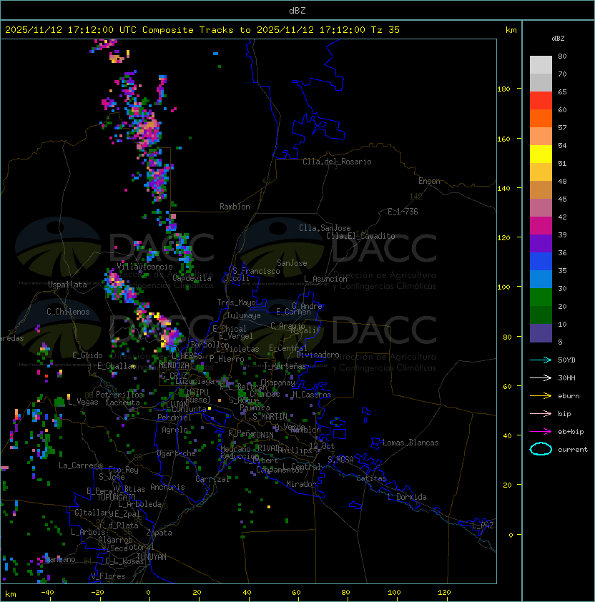Select the magenta swatch on the dBZ scale
Screen dimensions: 595x602
(541, 226)
